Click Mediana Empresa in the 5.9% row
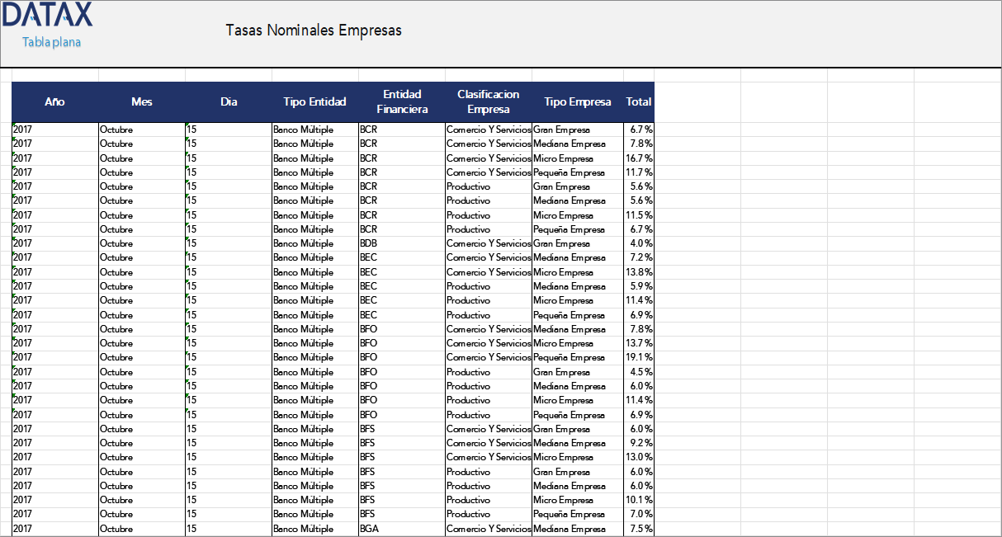The height and width of the screenshot is (537, 1002). [x=578, y=286]
